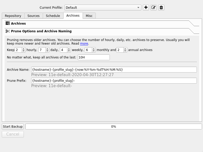Select the Misc tab
Screen dimensions: 203x152
tap(89, 16)
